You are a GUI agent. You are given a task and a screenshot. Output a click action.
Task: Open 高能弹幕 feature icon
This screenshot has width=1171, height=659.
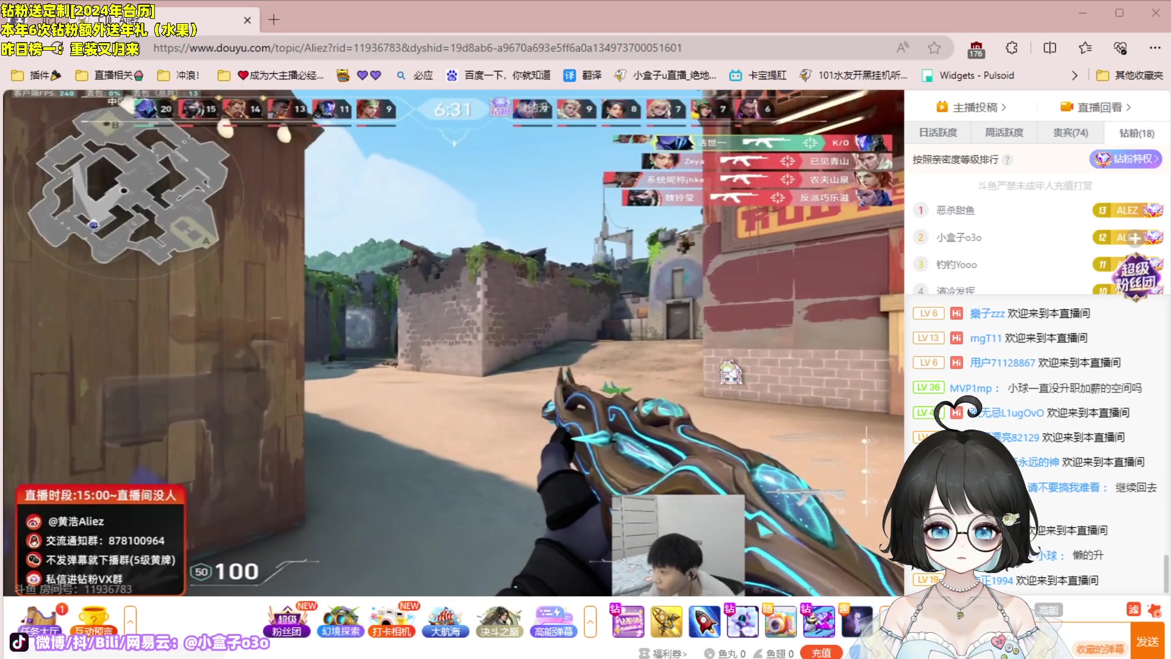tap(553, 621)
